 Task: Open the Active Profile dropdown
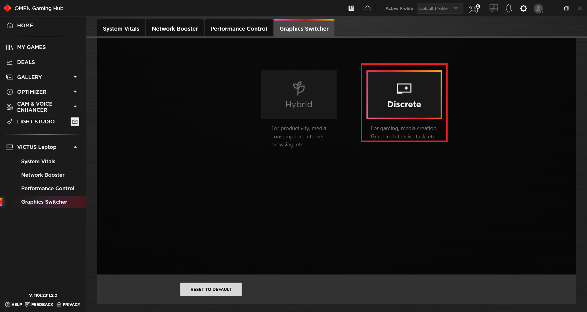(439, 8)
